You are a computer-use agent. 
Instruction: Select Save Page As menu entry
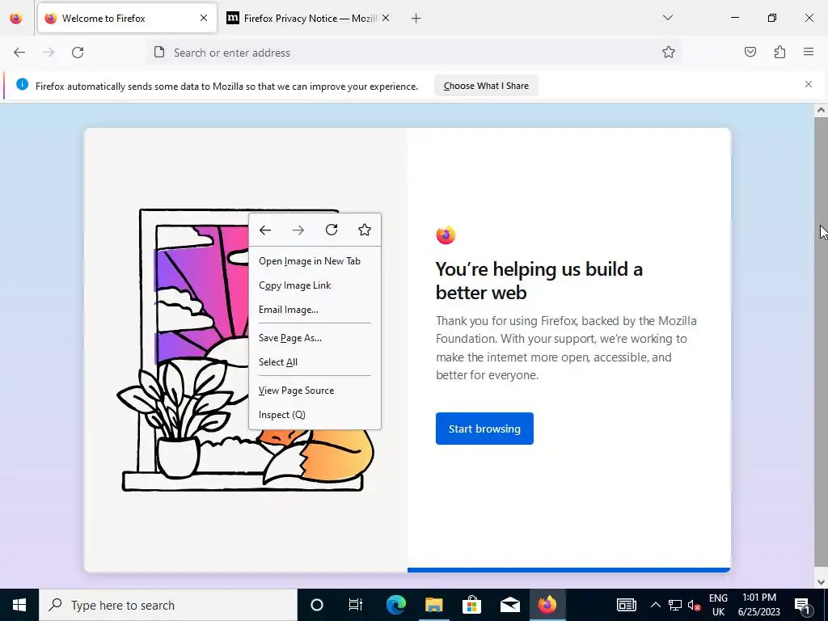click(x=315, y=338)
